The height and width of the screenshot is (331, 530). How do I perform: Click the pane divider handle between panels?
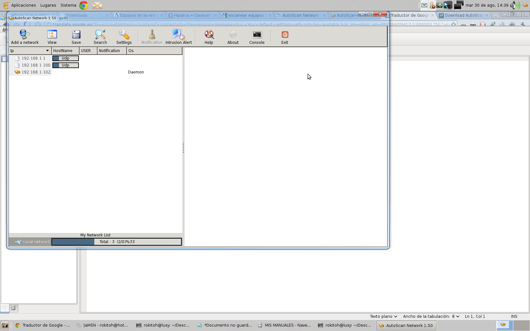(183, 148)
